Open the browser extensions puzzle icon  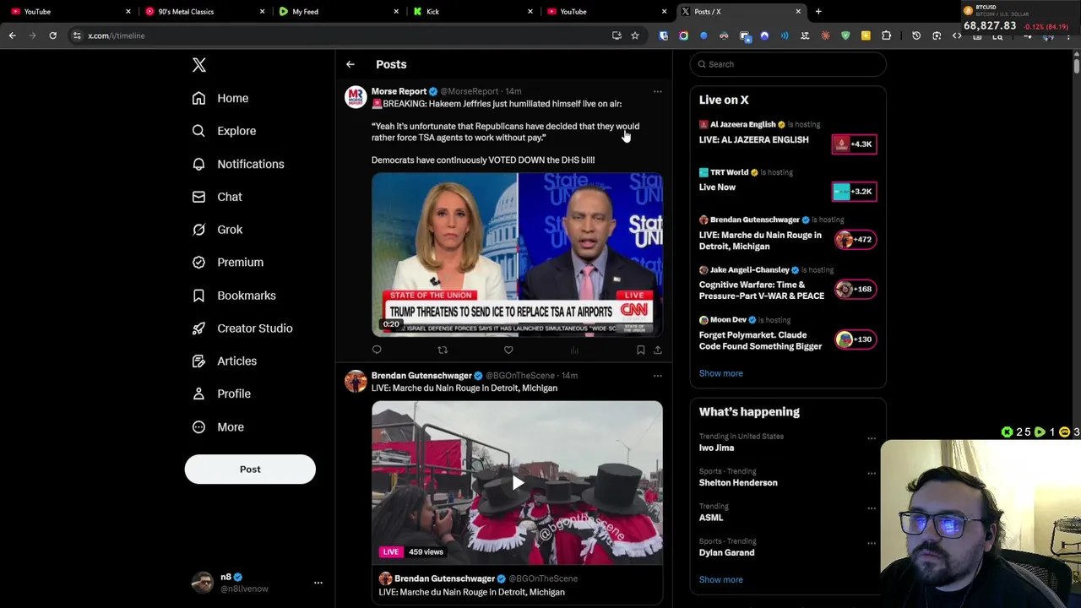pyautogui.click(x=886, y=35)
